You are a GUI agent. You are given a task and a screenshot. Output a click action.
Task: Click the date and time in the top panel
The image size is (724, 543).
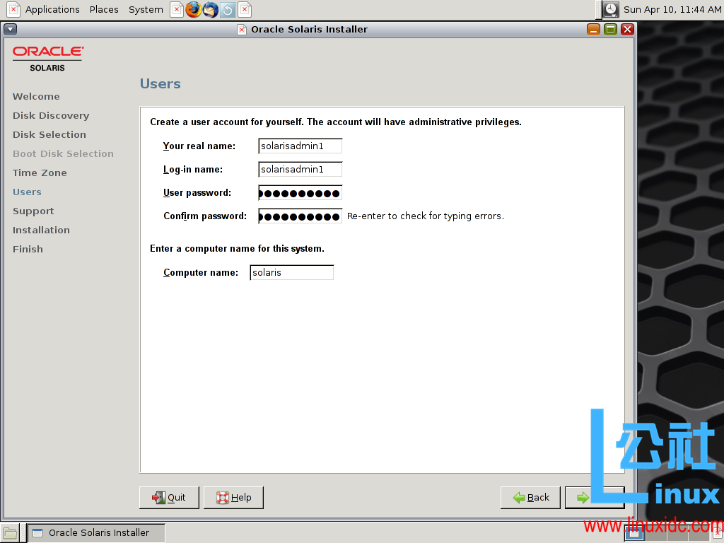672,9
